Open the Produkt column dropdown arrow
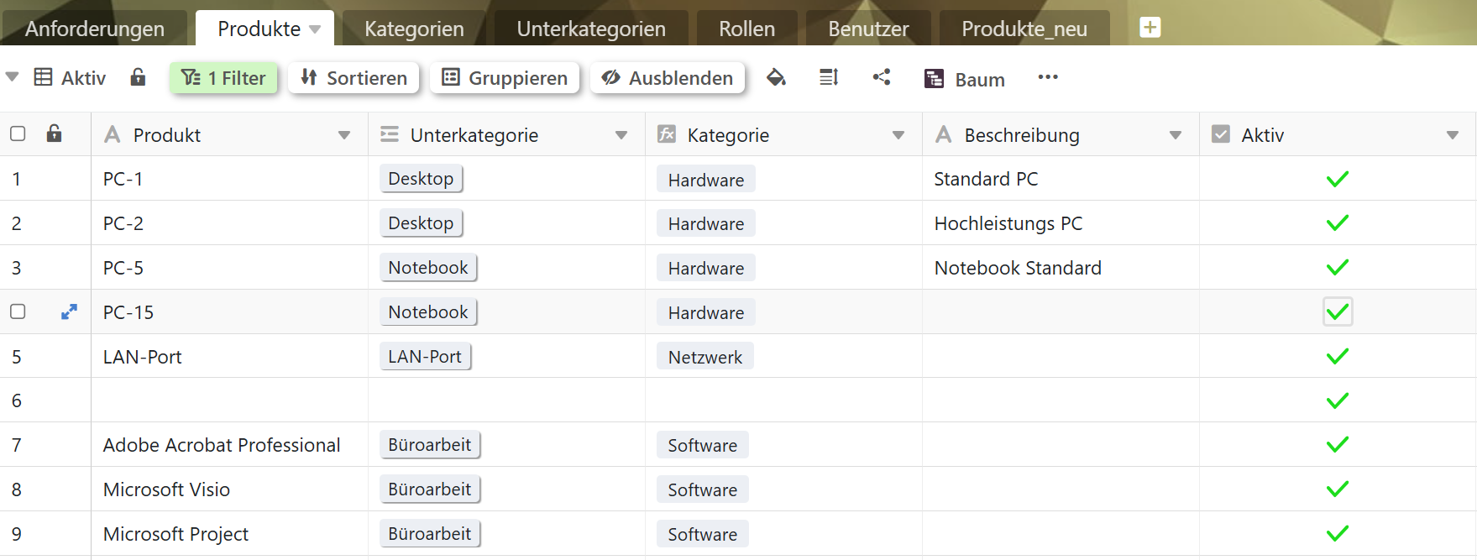 343,135
